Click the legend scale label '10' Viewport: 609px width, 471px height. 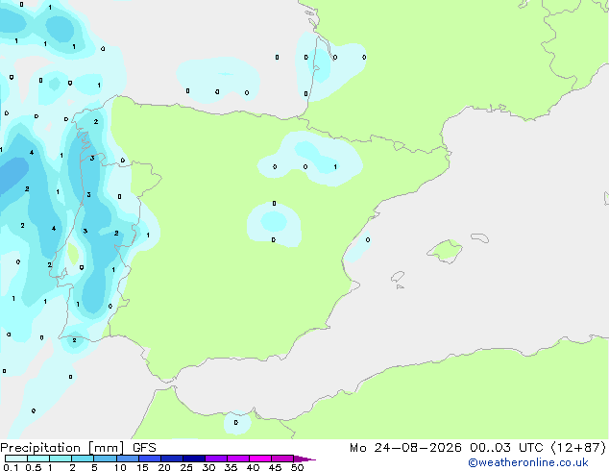120,467
